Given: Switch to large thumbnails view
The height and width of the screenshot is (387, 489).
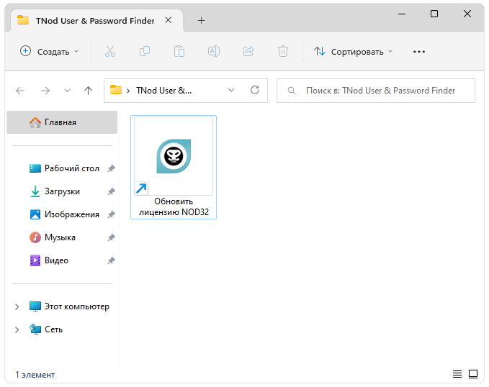Looking at the screenshot, I should pyautogui.click(x=473, y=374).
